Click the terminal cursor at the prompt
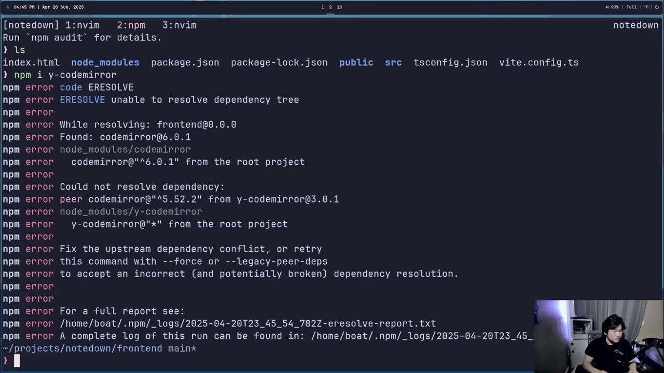 (x=17, y=361)
